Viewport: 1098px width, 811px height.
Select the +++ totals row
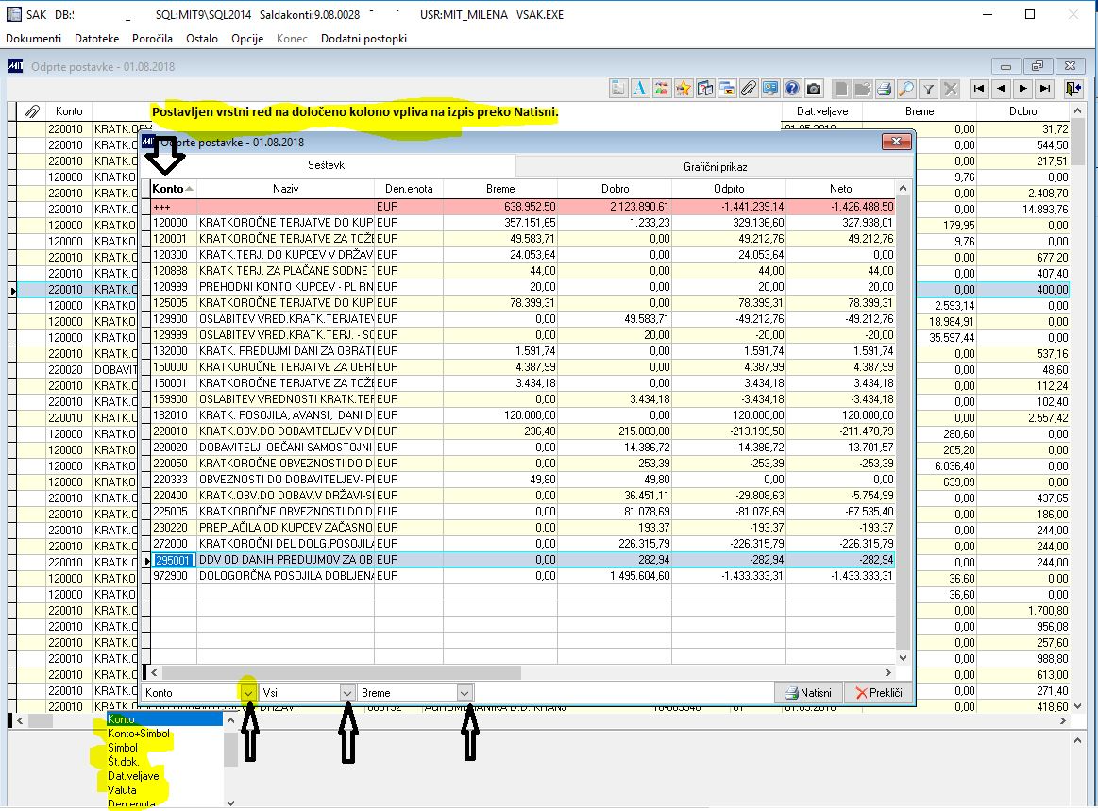point(523,207)
